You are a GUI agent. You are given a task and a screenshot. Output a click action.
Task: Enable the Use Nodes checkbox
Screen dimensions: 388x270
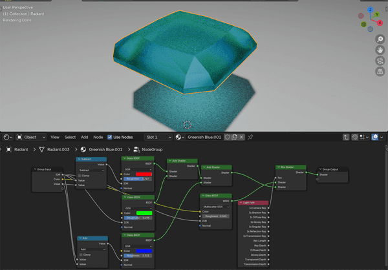pyautogui.click(x=109, y=137)
